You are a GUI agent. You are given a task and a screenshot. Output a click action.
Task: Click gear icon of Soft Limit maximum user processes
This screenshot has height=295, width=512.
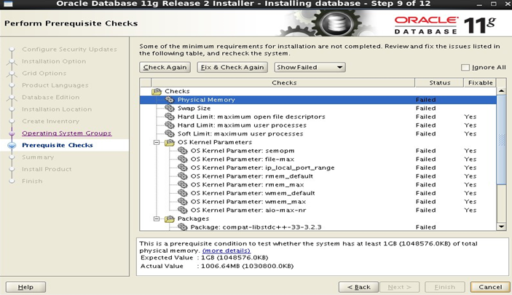pyautogui.click(x=170, y=133)
